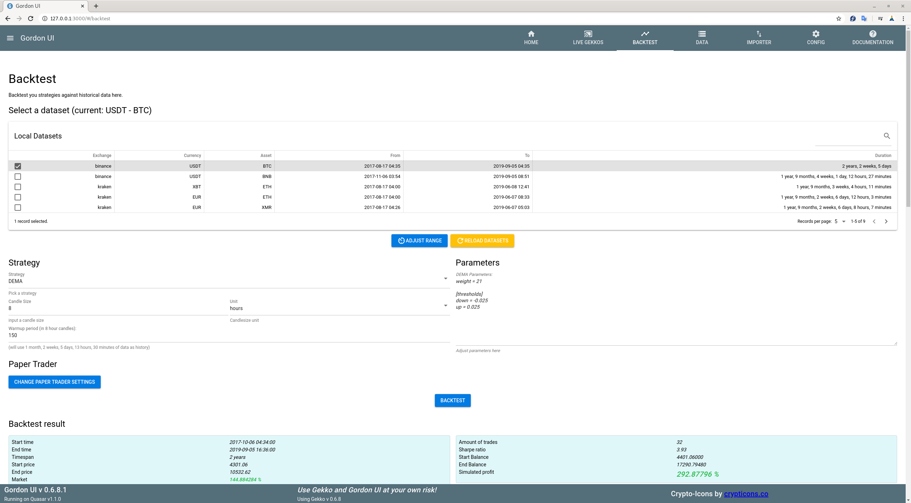911x503 pixels.
Task: Select the binance USDT BNB dataset checkbox
Action: tap(18, 177)
